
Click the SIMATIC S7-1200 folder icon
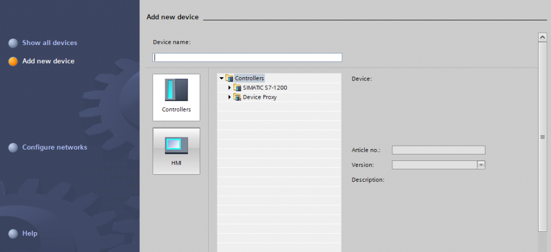point(237,87)
